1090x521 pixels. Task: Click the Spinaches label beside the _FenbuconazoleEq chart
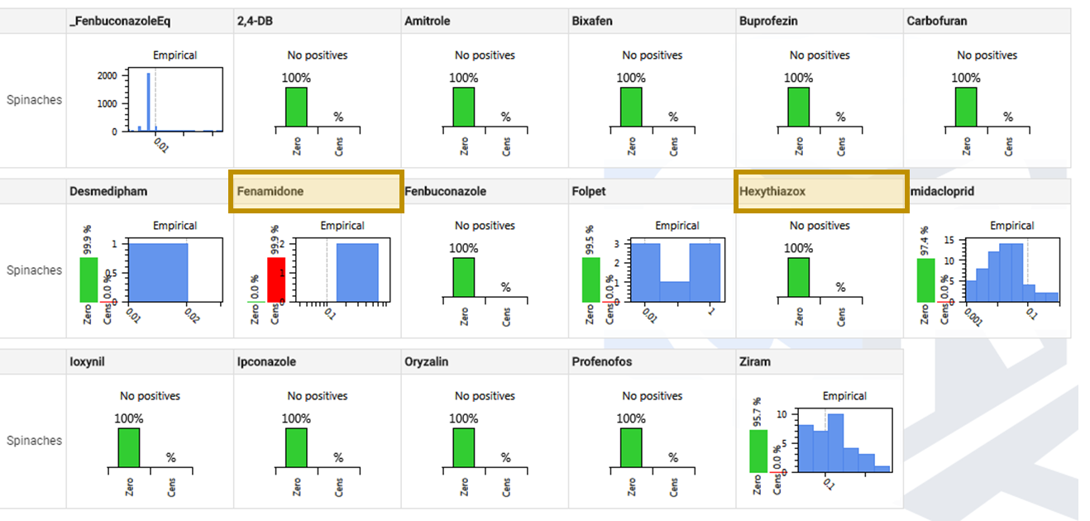click(x=34, y=100)
